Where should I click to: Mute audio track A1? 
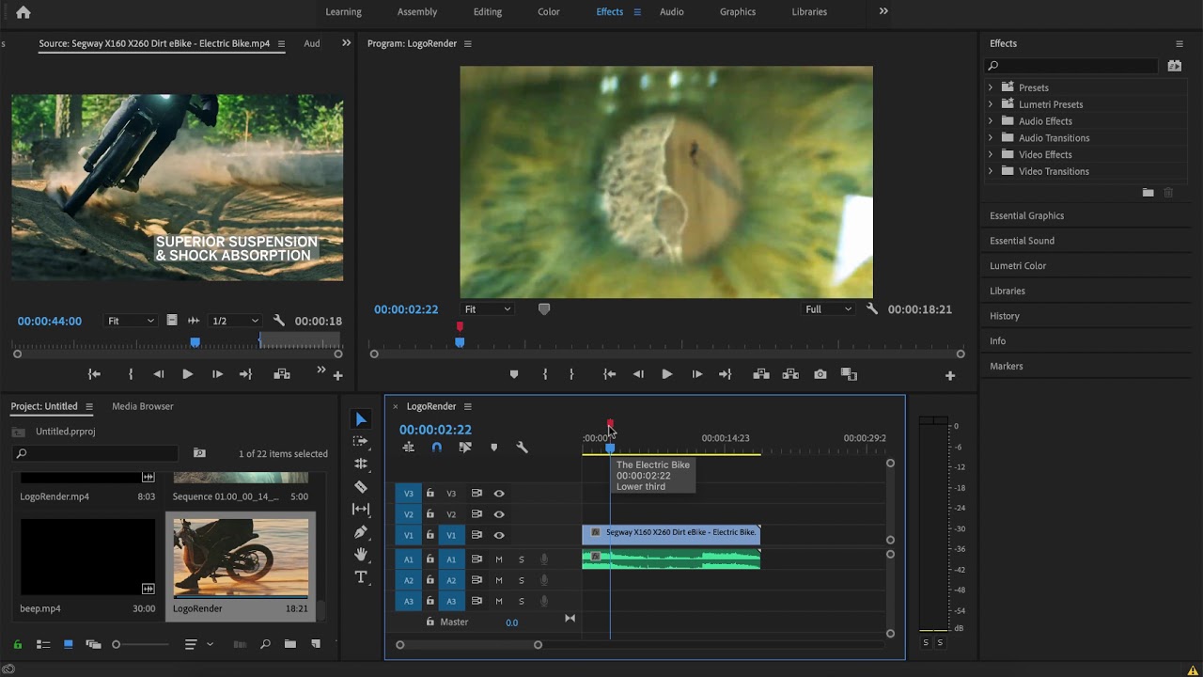[x=499, y=559]
